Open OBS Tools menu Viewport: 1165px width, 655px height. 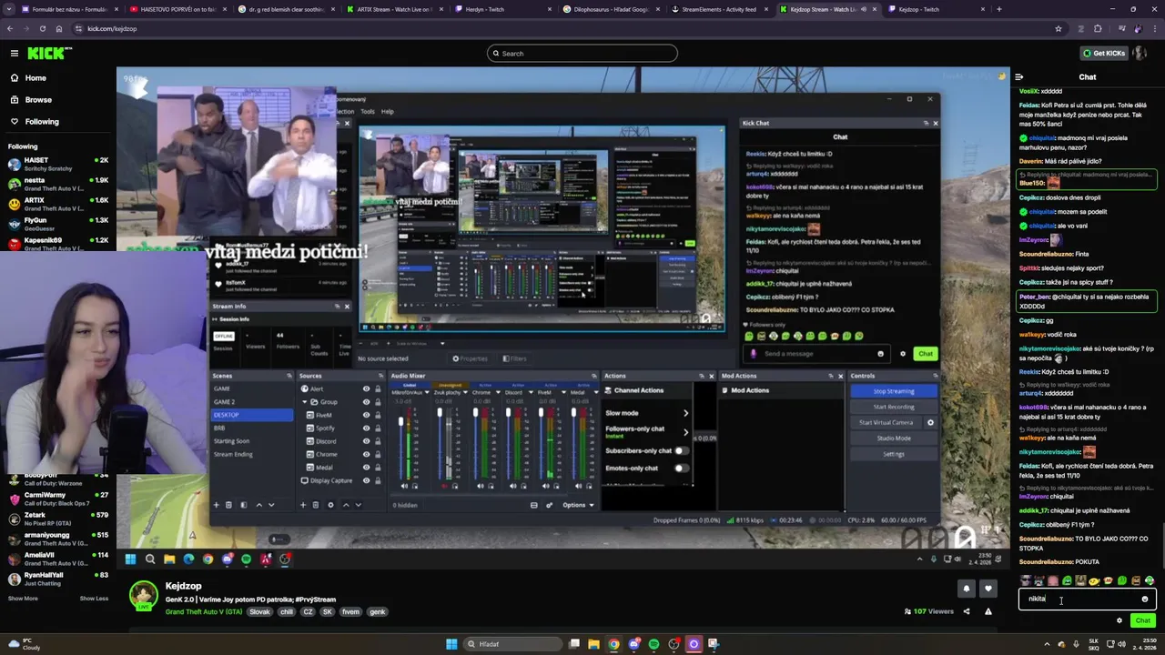tap(368, 111)
